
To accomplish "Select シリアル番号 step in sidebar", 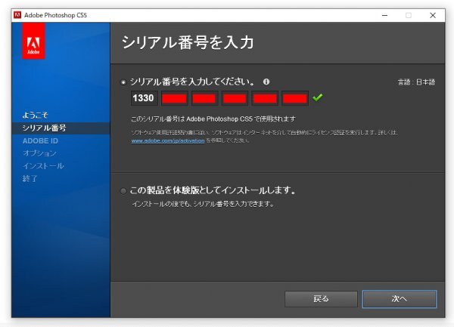I will coord(45,128).
